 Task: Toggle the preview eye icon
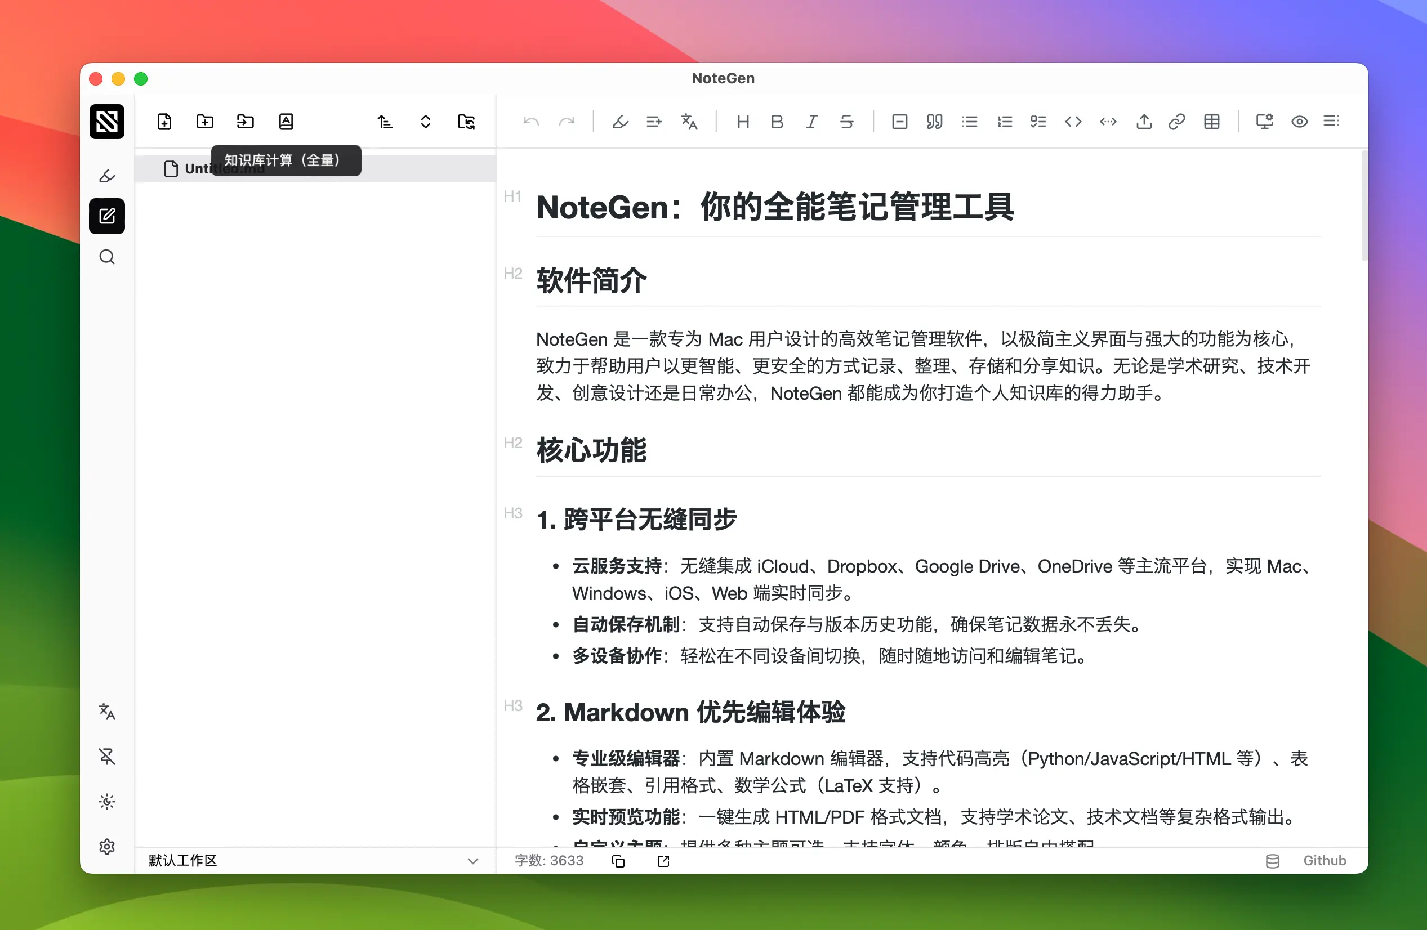tap(1299, 122)
